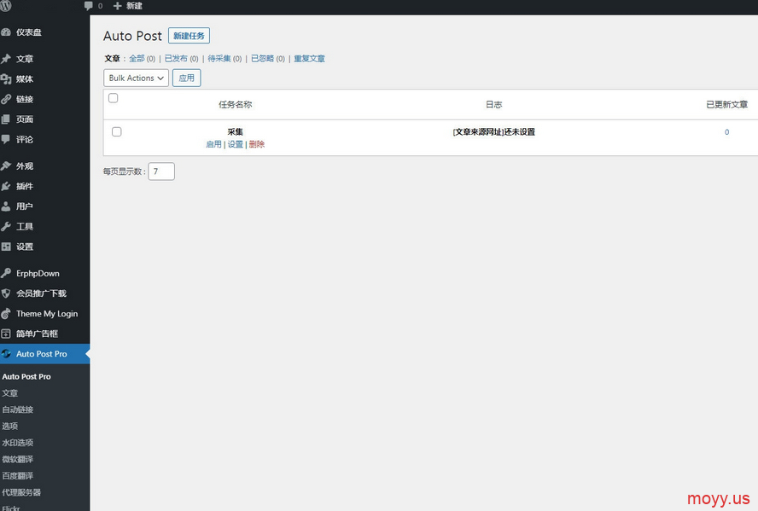Screen dimensions: 758x511
Task: Click the 外观 appearance brush icon
Action: 6,166
